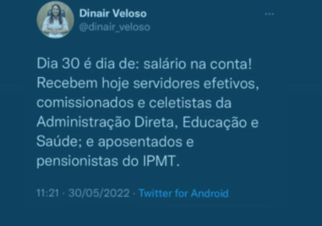This screenshot has width=322, height=226.
Task: Click the surname Veloso in display name
Action: [x=130, y=13]
